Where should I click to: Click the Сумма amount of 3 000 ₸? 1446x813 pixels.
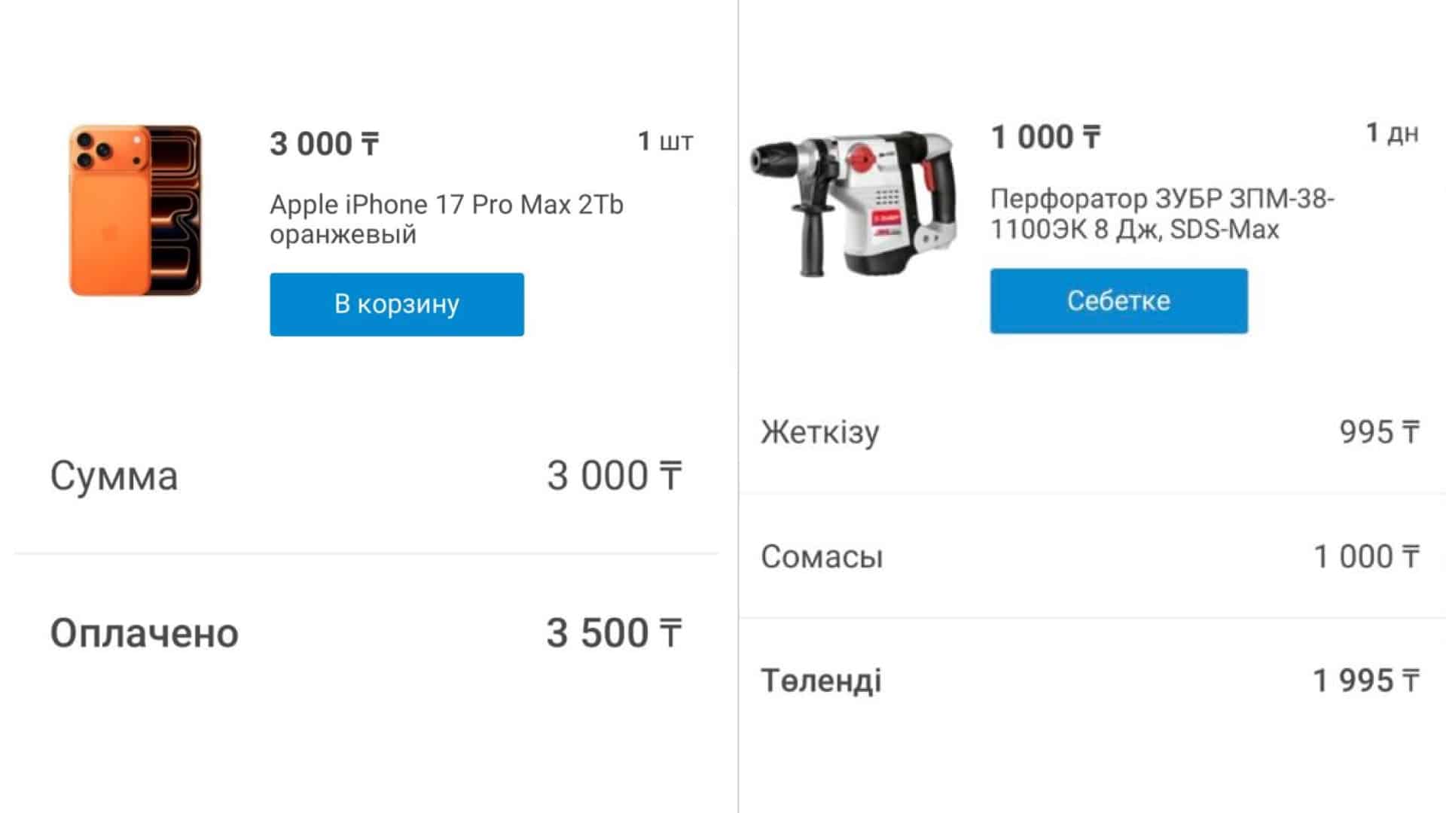click(614, 476)
